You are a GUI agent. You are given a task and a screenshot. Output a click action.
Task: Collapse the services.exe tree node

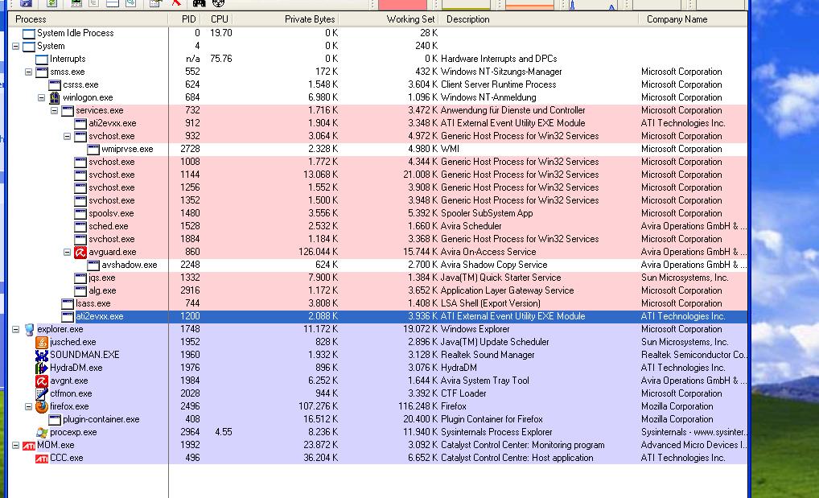tap(55, 110)
